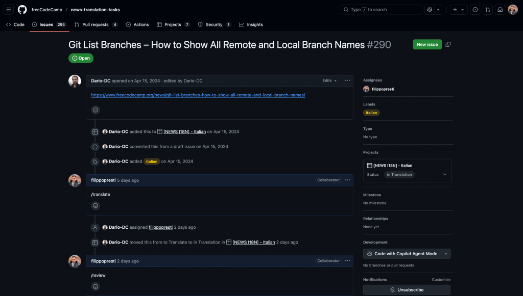
Task: Open Dario-DC avatar beside first comment
Action: coord(75,81)
